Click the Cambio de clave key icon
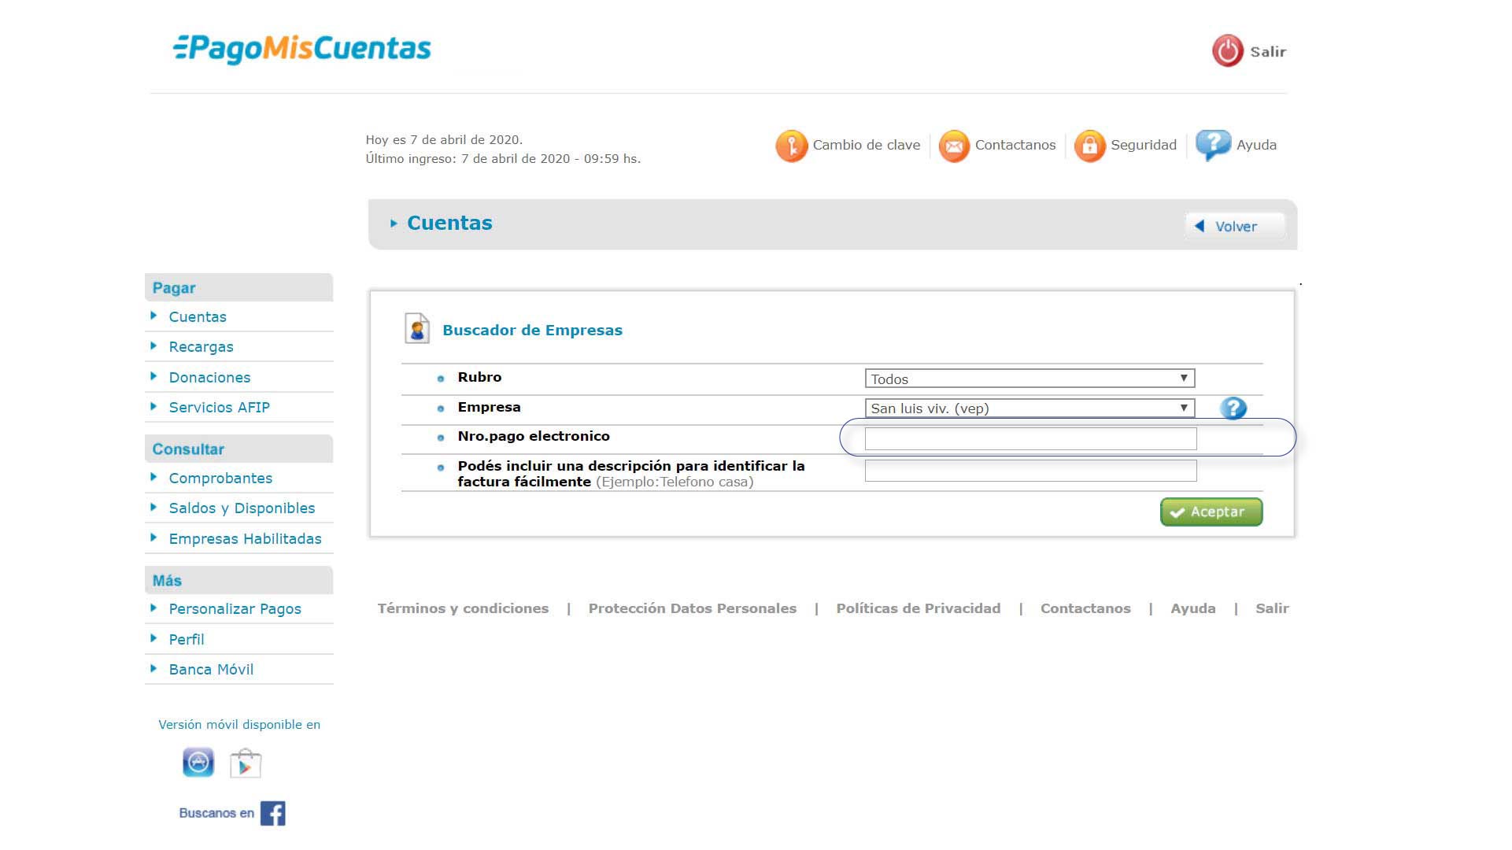 791,146
